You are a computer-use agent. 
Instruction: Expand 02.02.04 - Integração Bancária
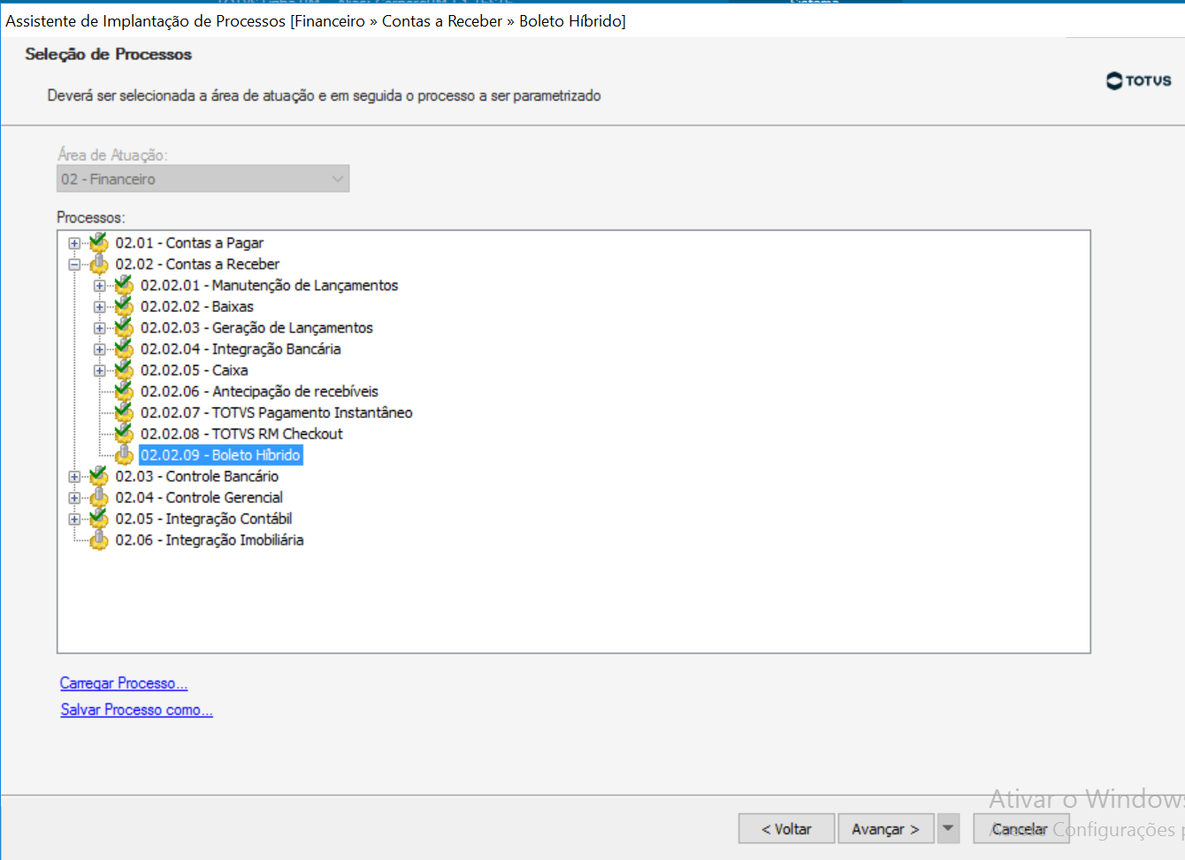click(100, 349)
